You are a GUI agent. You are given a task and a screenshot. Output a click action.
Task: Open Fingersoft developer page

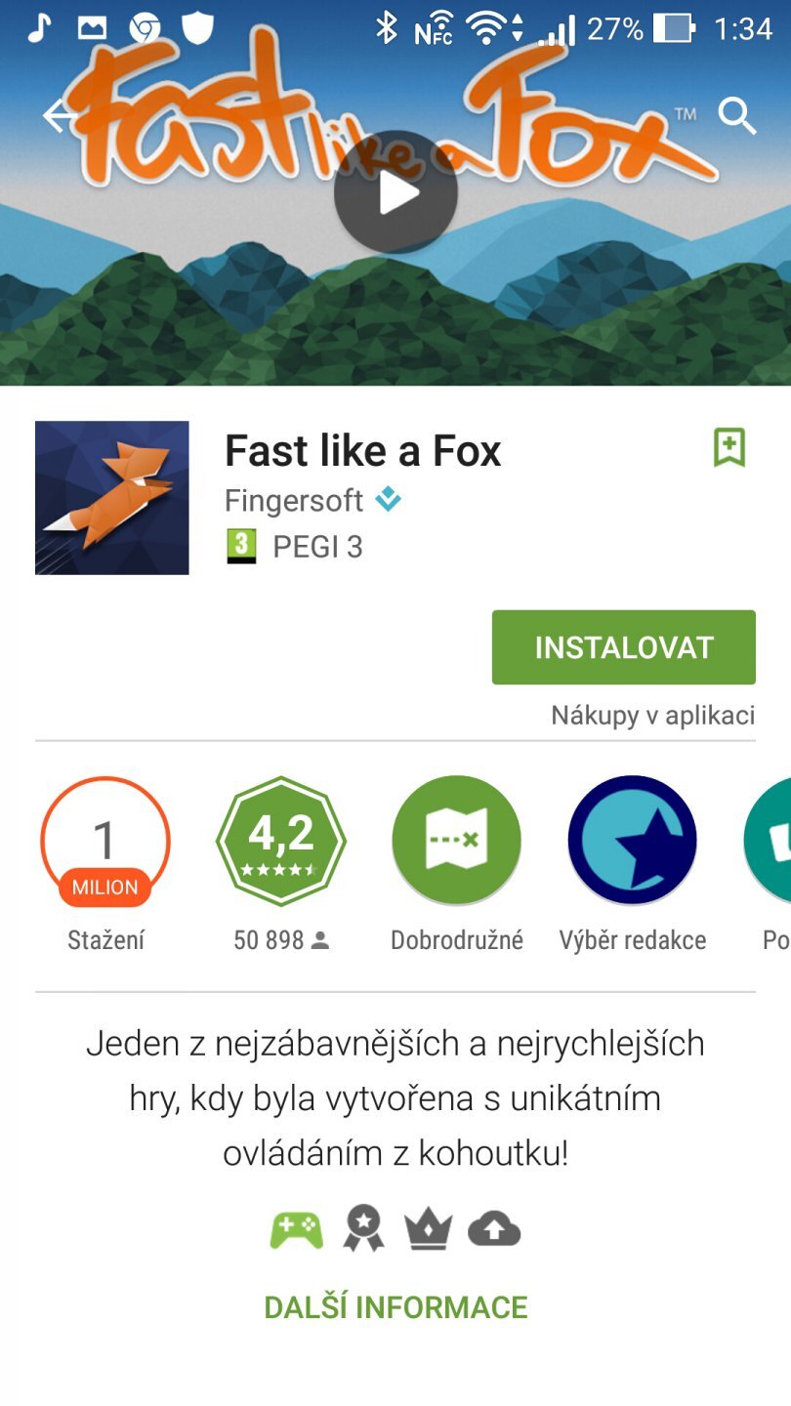(x=294, y=501)
